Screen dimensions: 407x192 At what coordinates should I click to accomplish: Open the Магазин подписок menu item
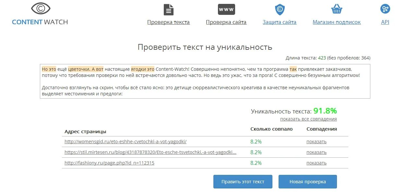click(x=337, y=22)
